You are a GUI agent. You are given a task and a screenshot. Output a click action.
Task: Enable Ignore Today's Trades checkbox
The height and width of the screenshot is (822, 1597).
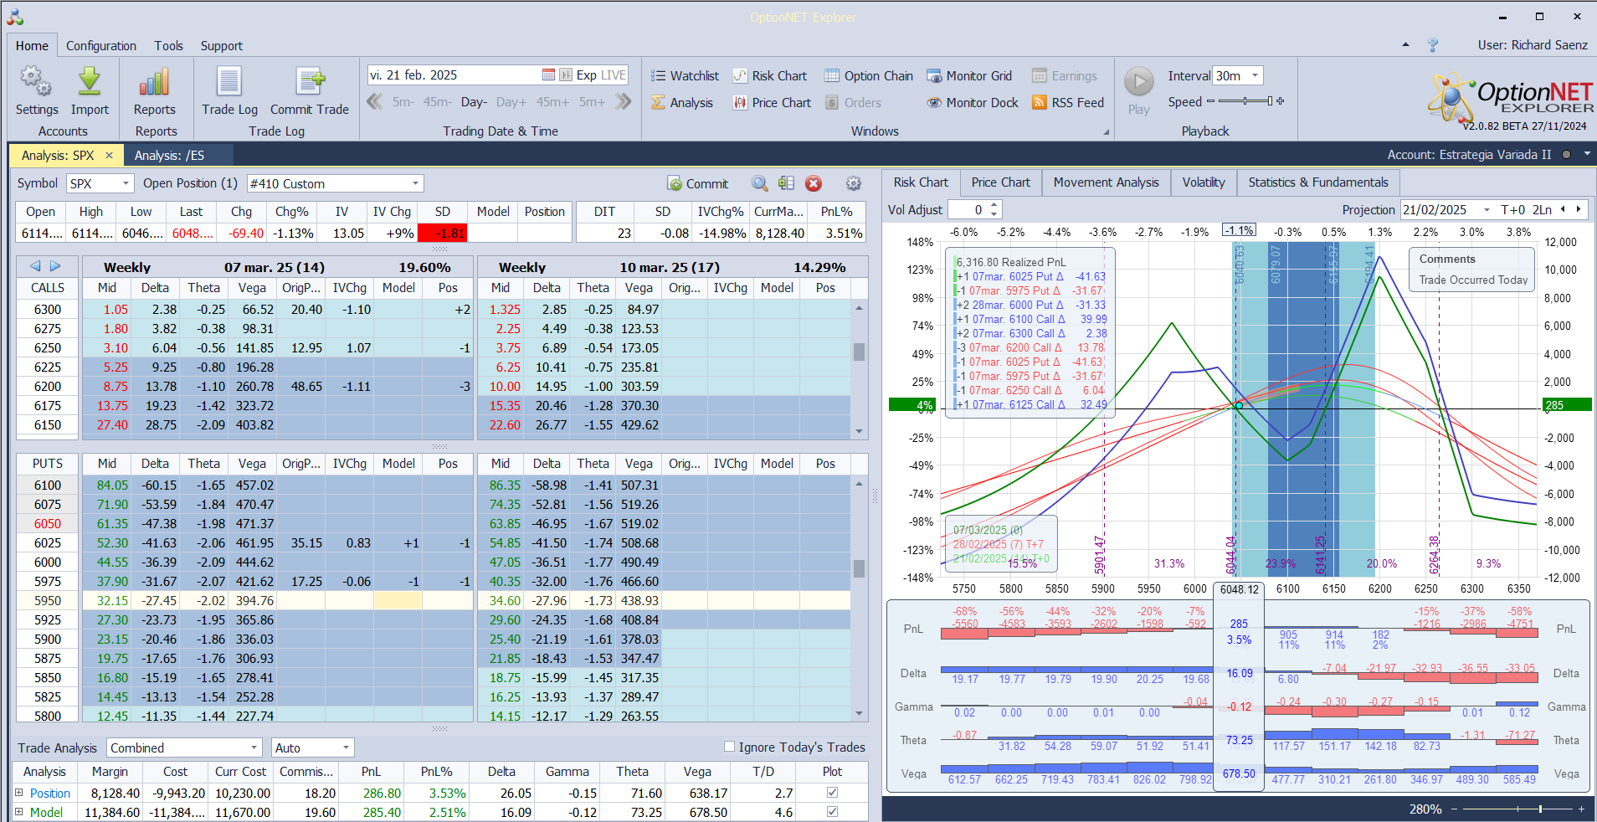click(x=729, y=747)
